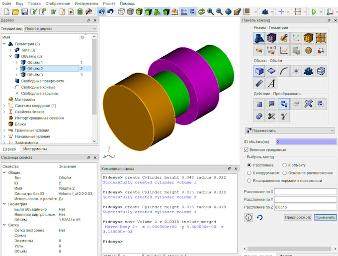Open file using the folder icon

point(15,11)
